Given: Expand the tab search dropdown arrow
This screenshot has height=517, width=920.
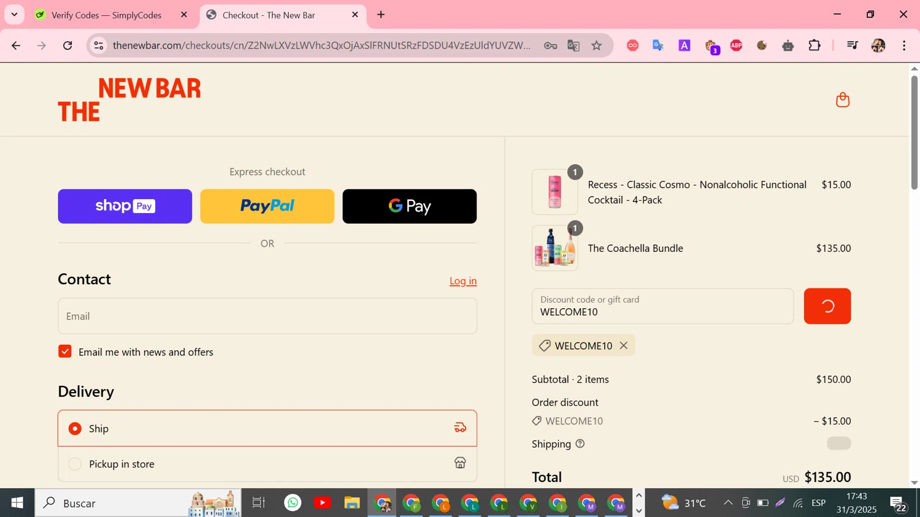Looking at the screenshot, I should 14,15.
